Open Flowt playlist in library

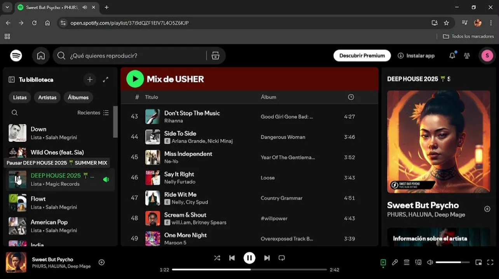tap(61, 203)
